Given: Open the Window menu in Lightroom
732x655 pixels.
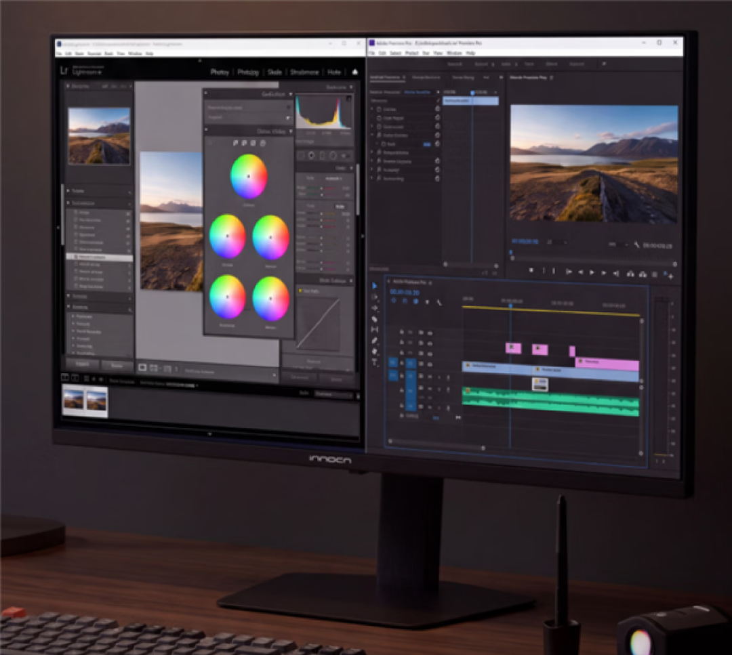Looking at the screenshot, I should (x=135, y=54).
